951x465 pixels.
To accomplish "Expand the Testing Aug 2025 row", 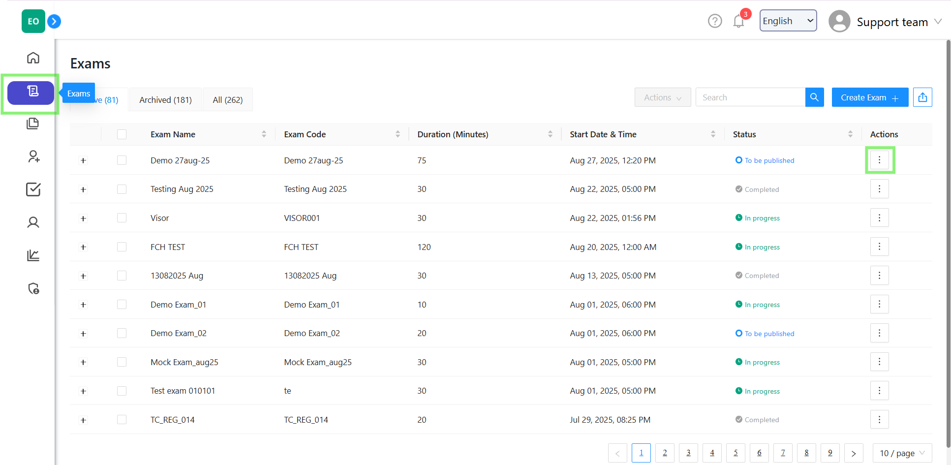I will click(x=83, y=189).
